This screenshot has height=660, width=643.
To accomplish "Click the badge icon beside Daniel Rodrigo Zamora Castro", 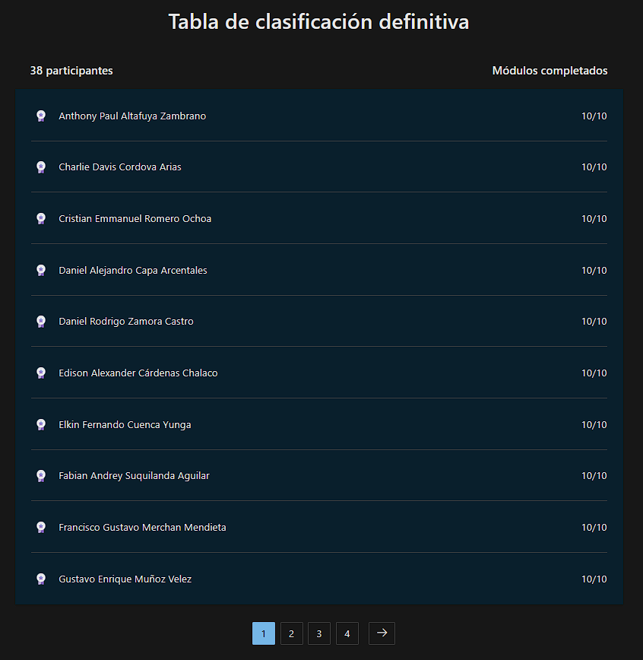I will [41, 322].
